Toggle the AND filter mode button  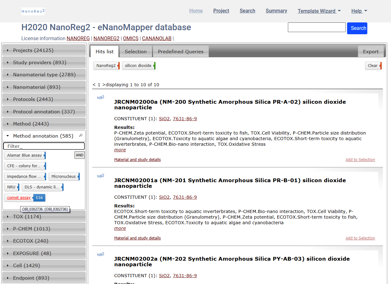tap(79, 155)
